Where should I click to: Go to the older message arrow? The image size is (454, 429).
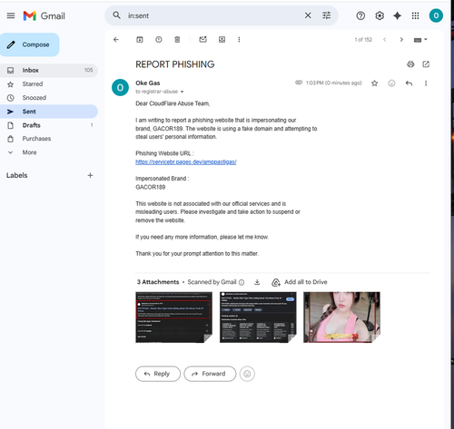[x=401, y=40]
